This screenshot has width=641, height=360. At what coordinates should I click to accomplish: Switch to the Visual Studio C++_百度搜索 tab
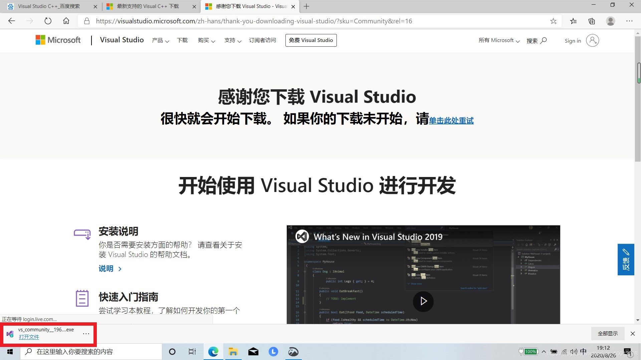click(49, 6)
